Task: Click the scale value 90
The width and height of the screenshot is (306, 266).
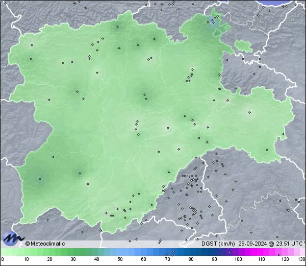Action: tap(215, 259)
